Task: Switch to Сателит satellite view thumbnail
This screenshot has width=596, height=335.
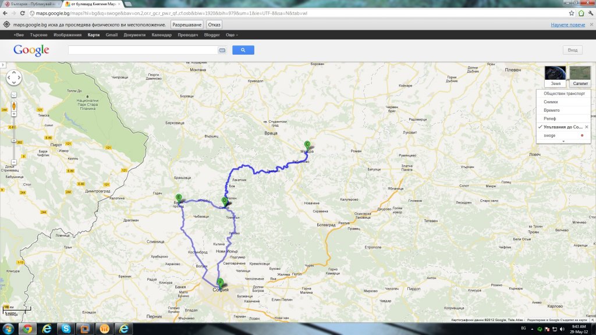Action: point(580,76)
